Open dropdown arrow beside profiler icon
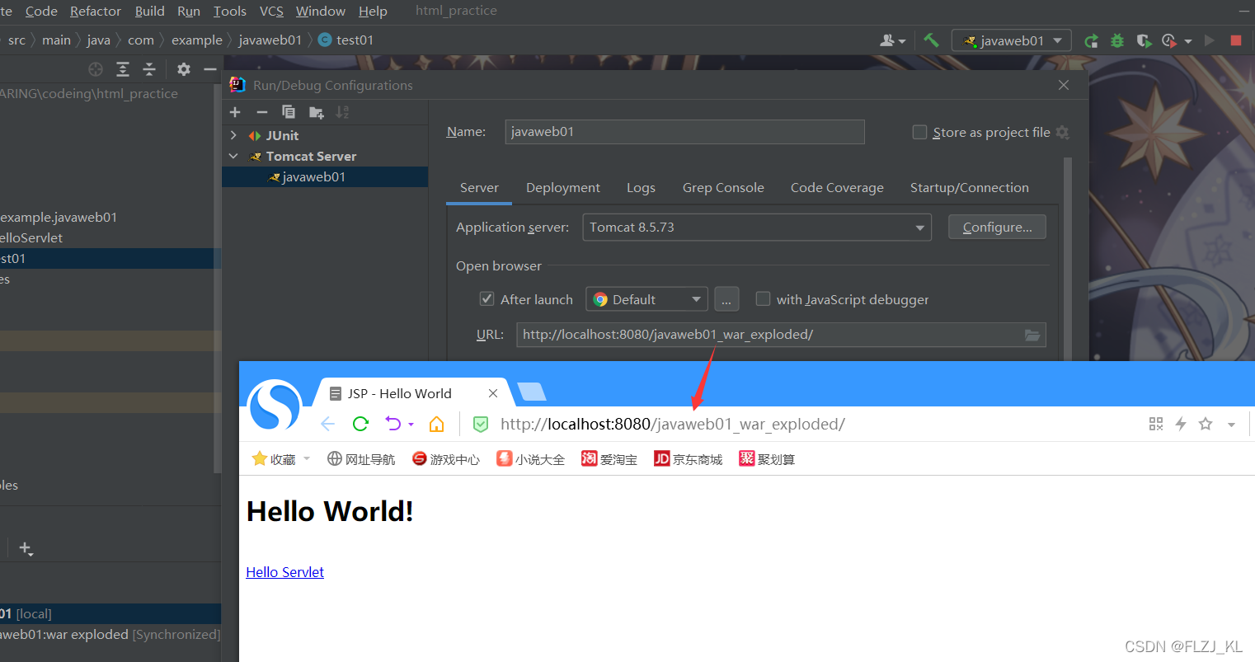The image size is (1255, 662). pos(1188,41)
